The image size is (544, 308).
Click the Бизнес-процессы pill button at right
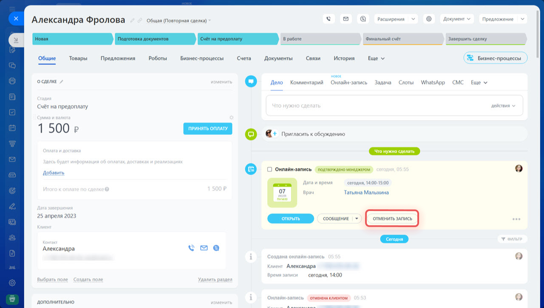pyautogui.click(x=496, y=58)
